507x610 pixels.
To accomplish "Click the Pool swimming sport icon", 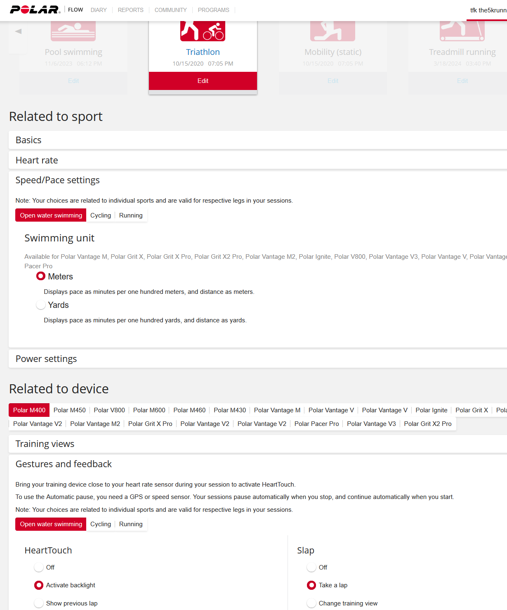I will (73, 31).
